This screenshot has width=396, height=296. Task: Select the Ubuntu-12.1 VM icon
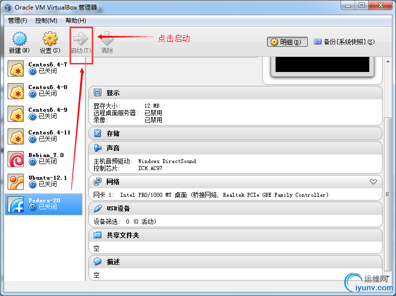click(16, 182)
